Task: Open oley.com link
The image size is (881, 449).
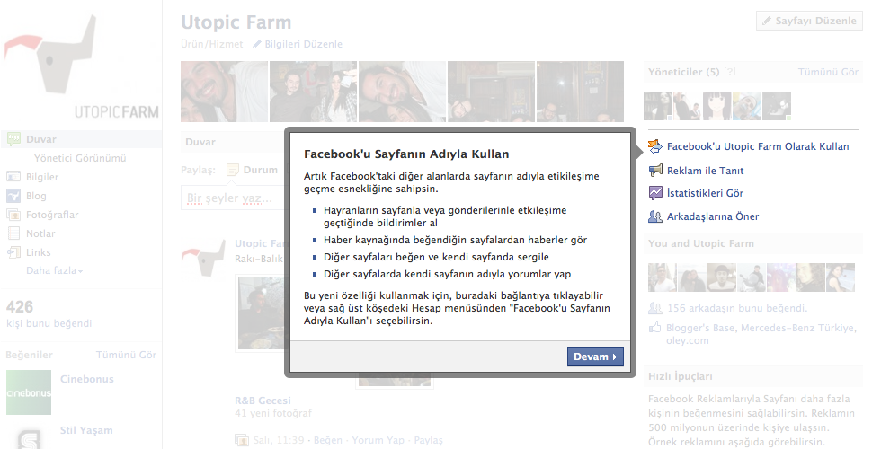Action: coord(687,340)
